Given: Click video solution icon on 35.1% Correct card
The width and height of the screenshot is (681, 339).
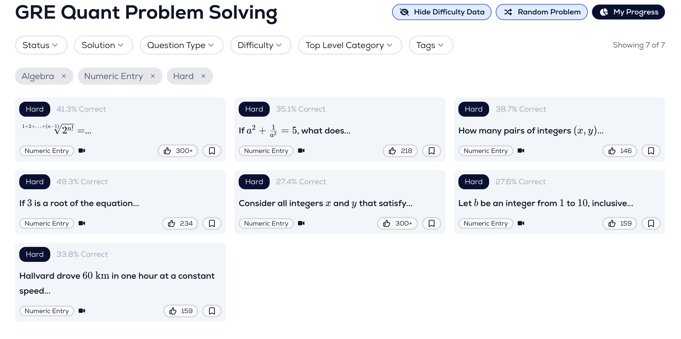Looking at the screenshot, I should point(301,151).
